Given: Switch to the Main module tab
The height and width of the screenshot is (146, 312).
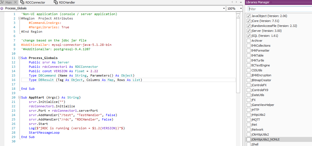Looking at the screenshot, I should 9,2.
